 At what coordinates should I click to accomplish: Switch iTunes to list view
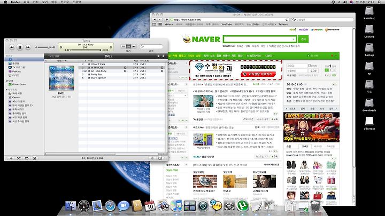(124, 46)
